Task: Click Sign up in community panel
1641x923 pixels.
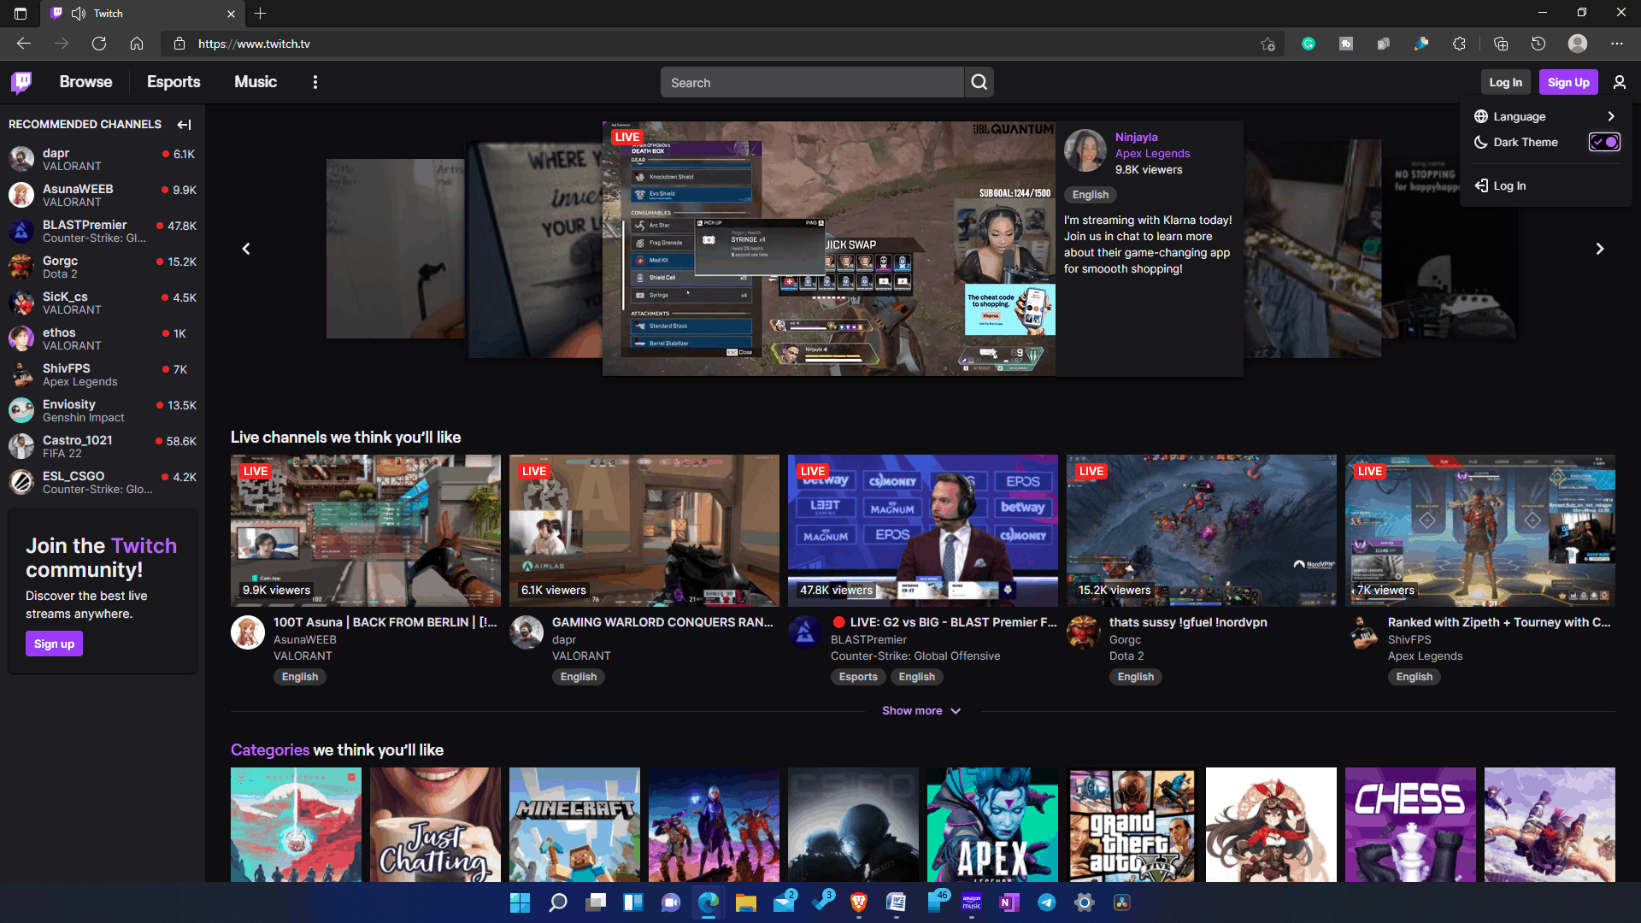Action: (54, 644)
